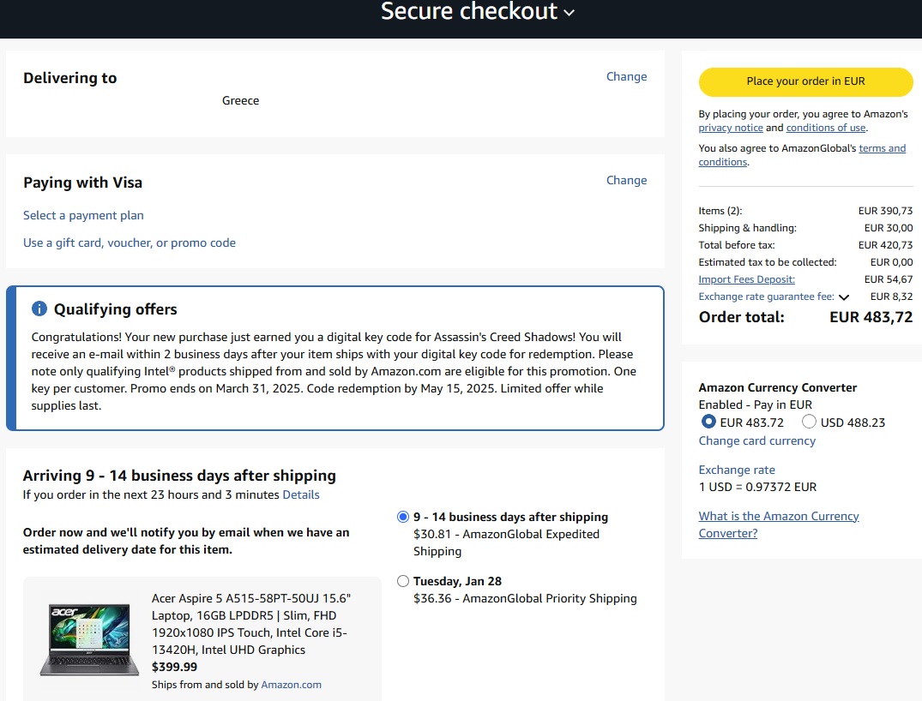
Task: Click the $399.99 item price
Action: pos(175,667)
